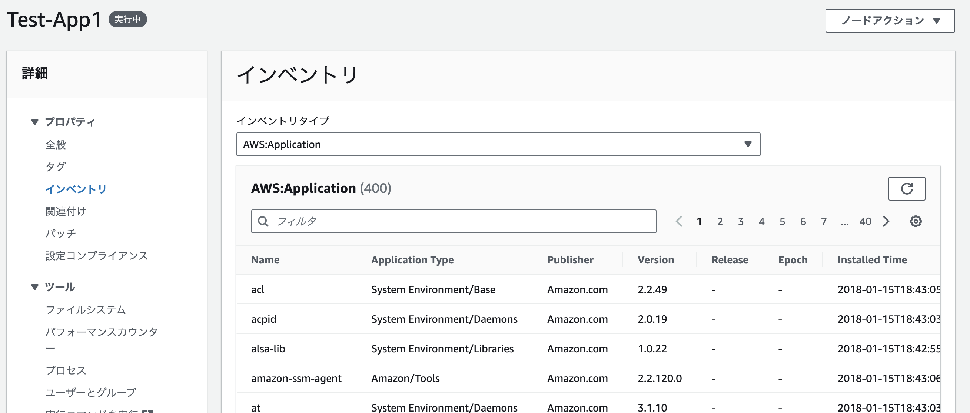Image resolution: width=970 pixels, height=413 pixels.
Task: Open 設定コンプライアンス from the sidebar
Action: click(x=96, y=256)
